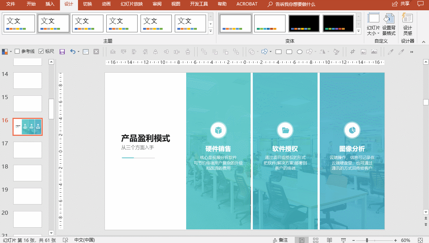Open Slide Sorter view in status bar
This screenshot has height=243, width=429.
[315, 240]
